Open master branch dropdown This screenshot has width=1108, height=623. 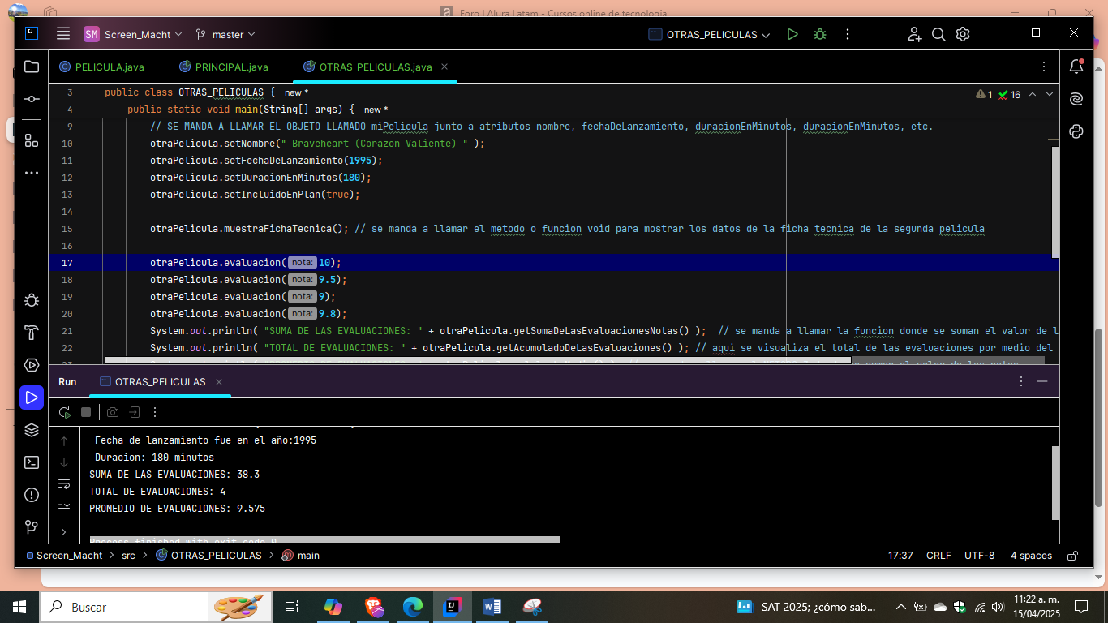tap(225, 34)
